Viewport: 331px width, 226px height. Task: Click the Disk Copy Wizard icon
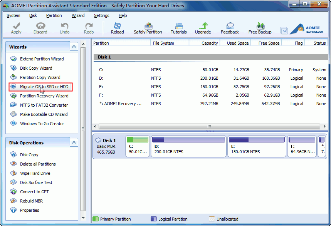click(x=13, y=68)
